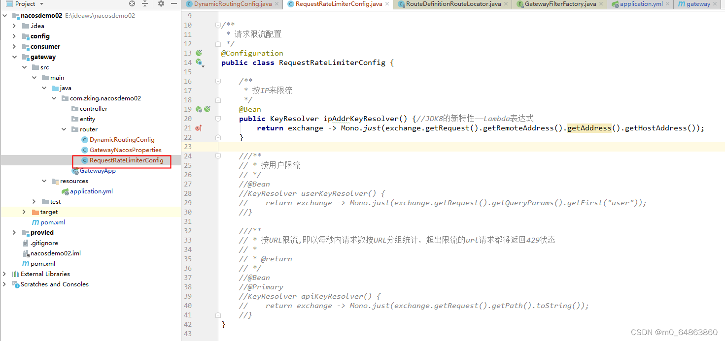The image size is (725, 341).
Task: Open Project panel settings gear
Action: (161, 3)
